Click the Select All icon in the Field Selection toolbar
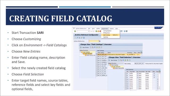Viewport: 170px width, 96px height. (125, 60)
